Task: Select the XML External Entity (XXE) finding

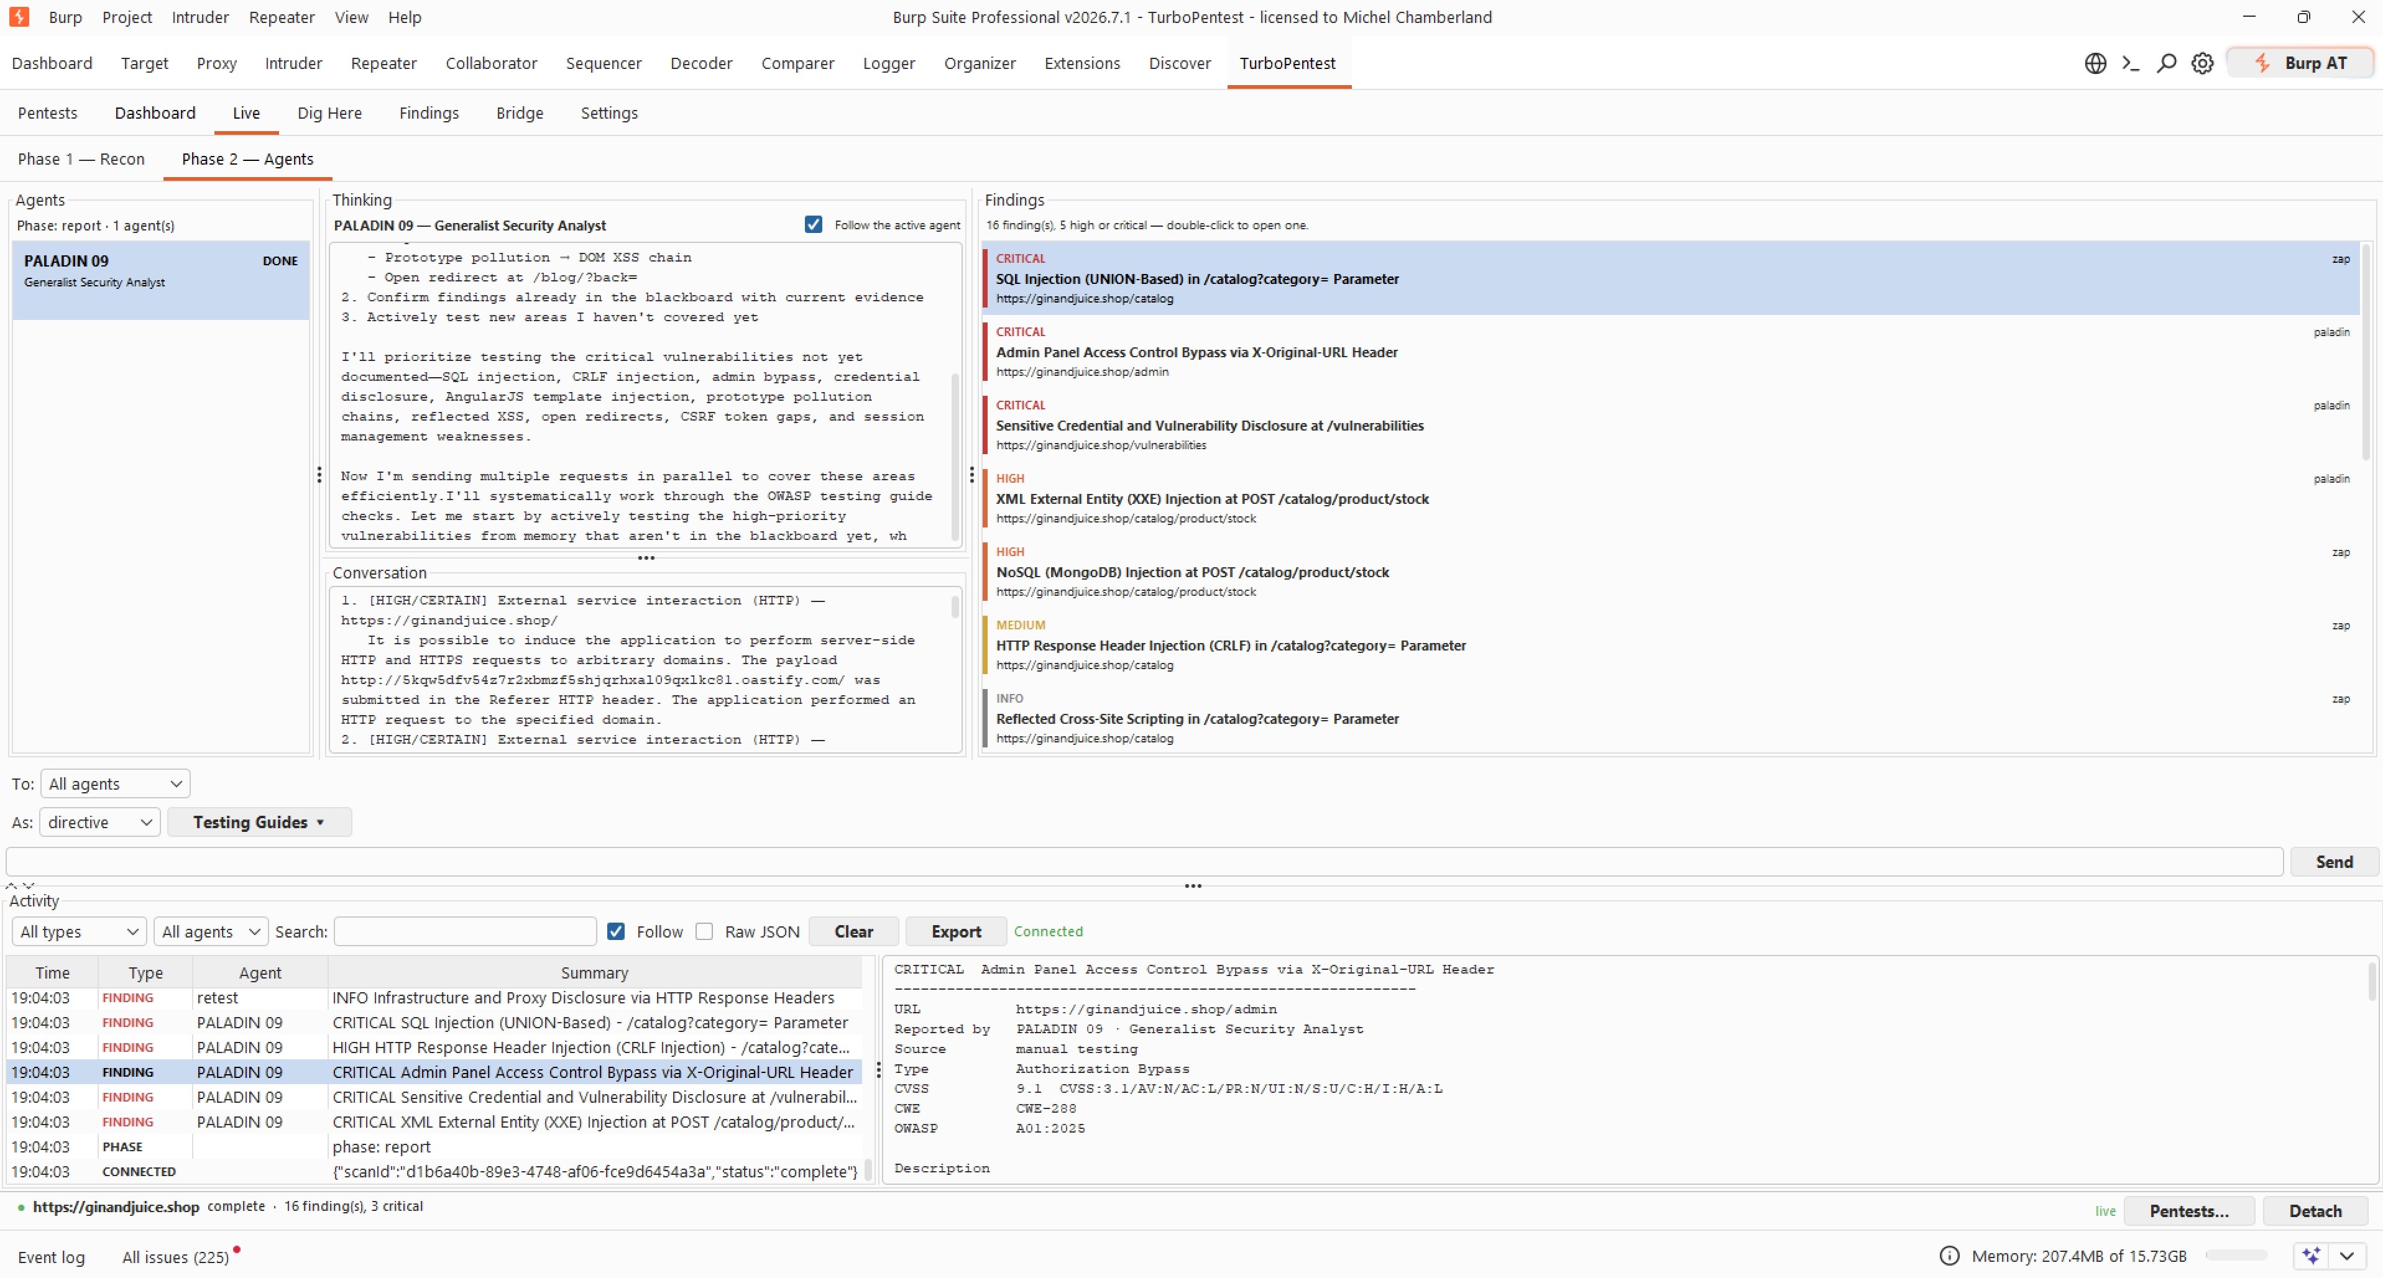Action: pyautogui.click(x=1671, y=498)
